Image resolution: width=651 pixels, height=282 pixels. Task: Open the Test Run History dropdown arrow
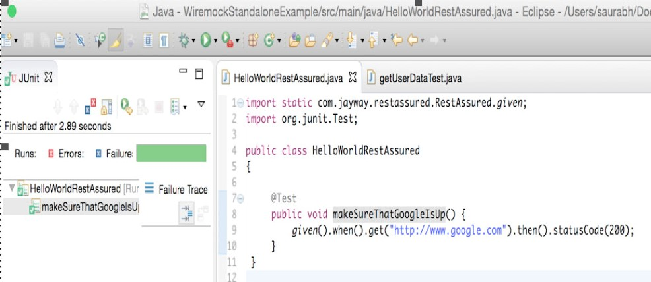[184, 107]
